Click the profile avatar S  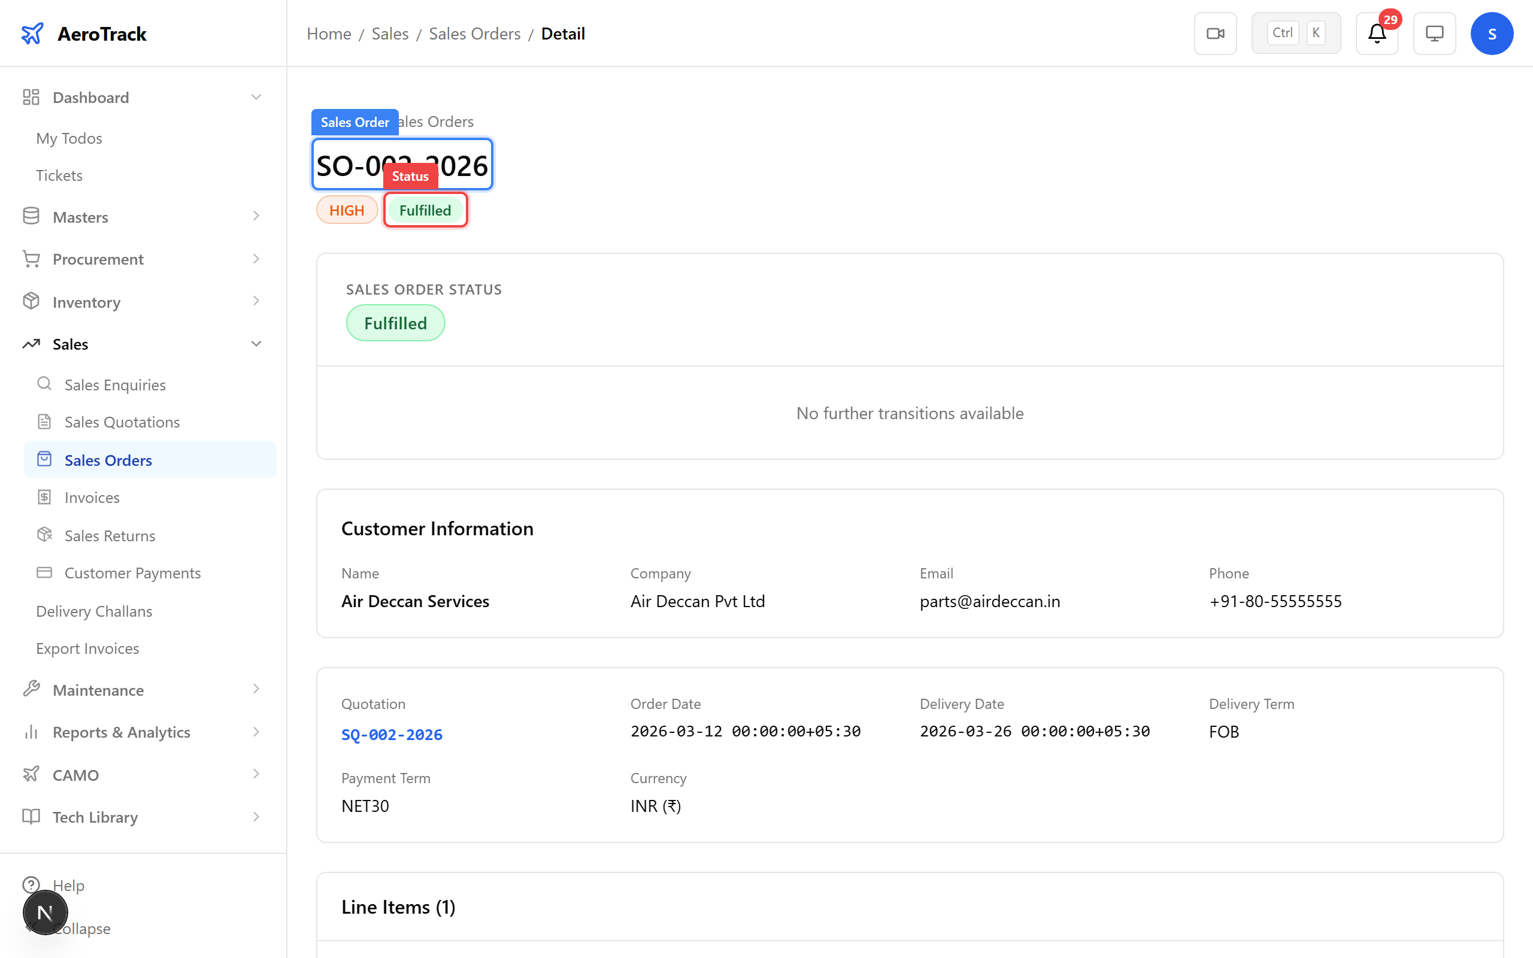[x=1492, y=33]
